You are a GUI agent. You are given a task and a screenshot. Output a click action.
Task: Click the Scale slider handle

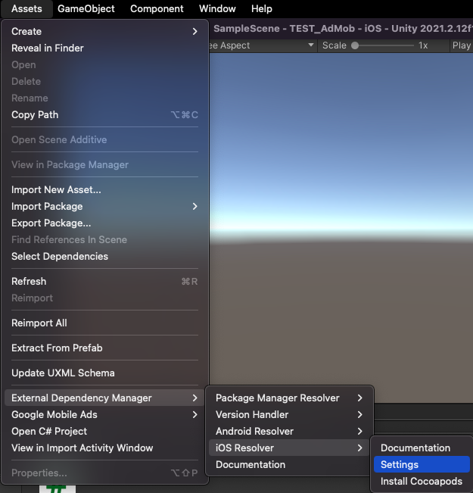[355, 45]
